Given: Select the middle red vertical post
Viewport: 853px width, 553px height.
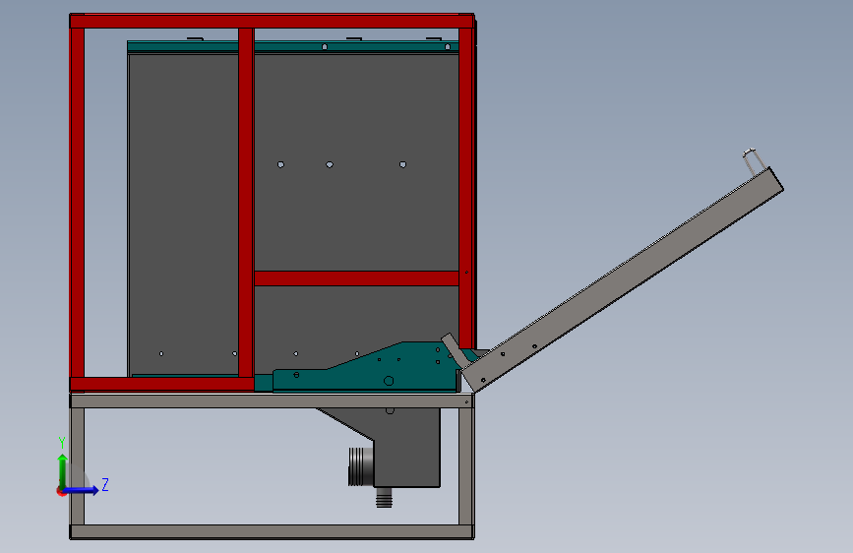Looking at the screenshot, I should click(246, 203).
